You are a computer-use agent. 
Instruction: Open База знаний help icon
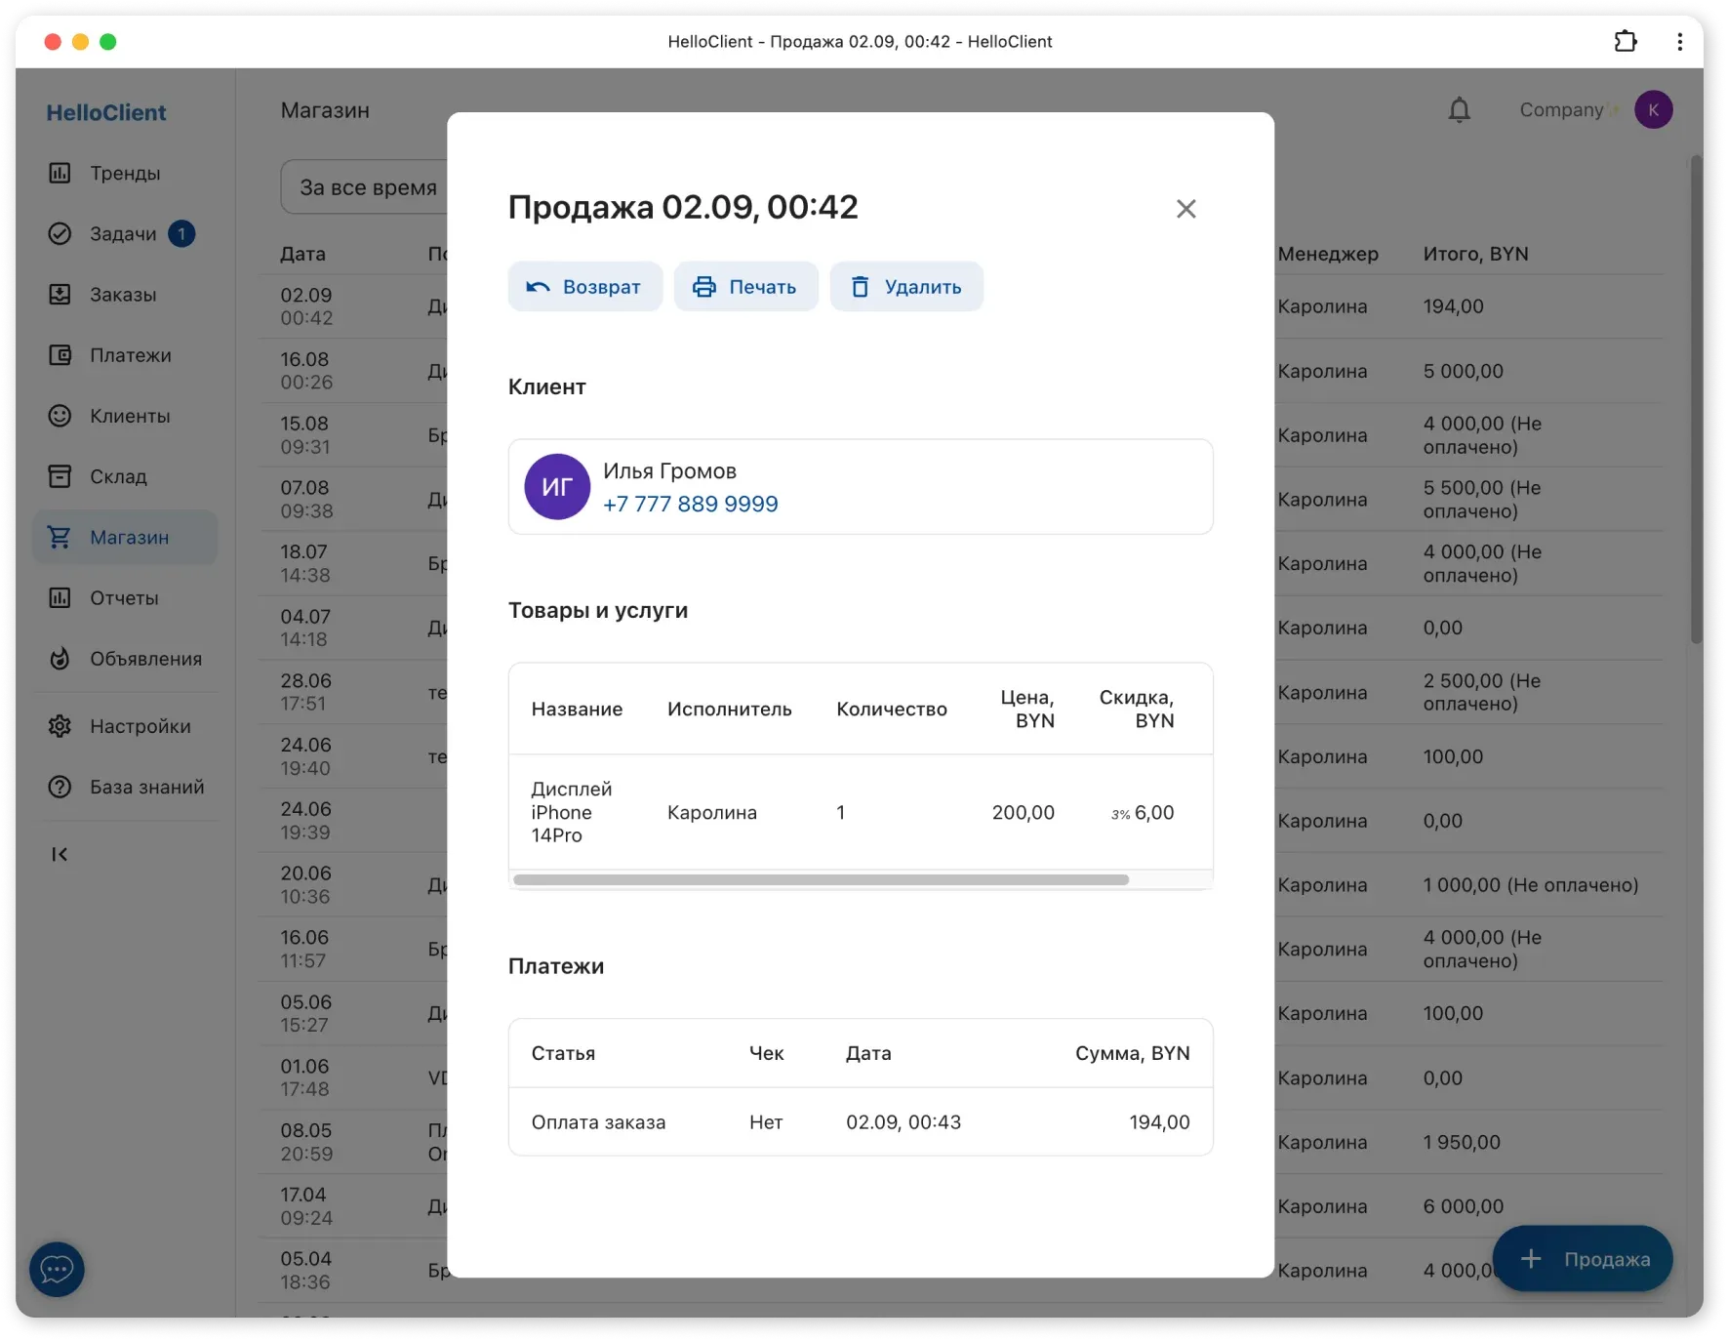tap(60, 787)
